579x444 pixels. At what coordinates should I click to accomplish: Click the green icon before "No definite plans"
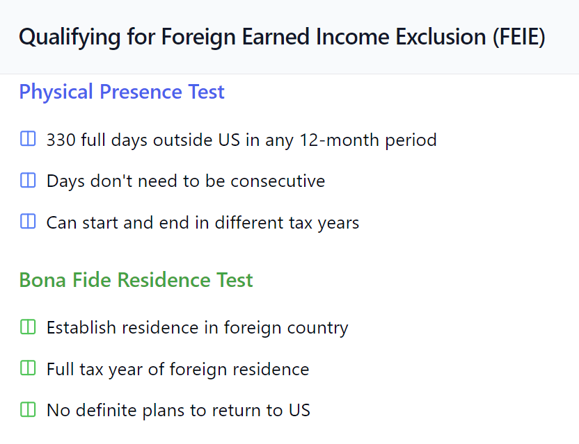coord(28,410)
